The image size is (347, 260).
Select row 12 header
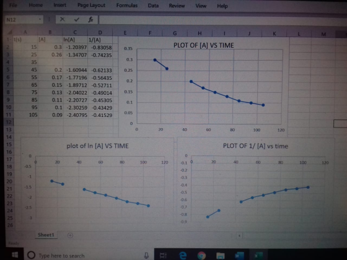tap(9, 122)
